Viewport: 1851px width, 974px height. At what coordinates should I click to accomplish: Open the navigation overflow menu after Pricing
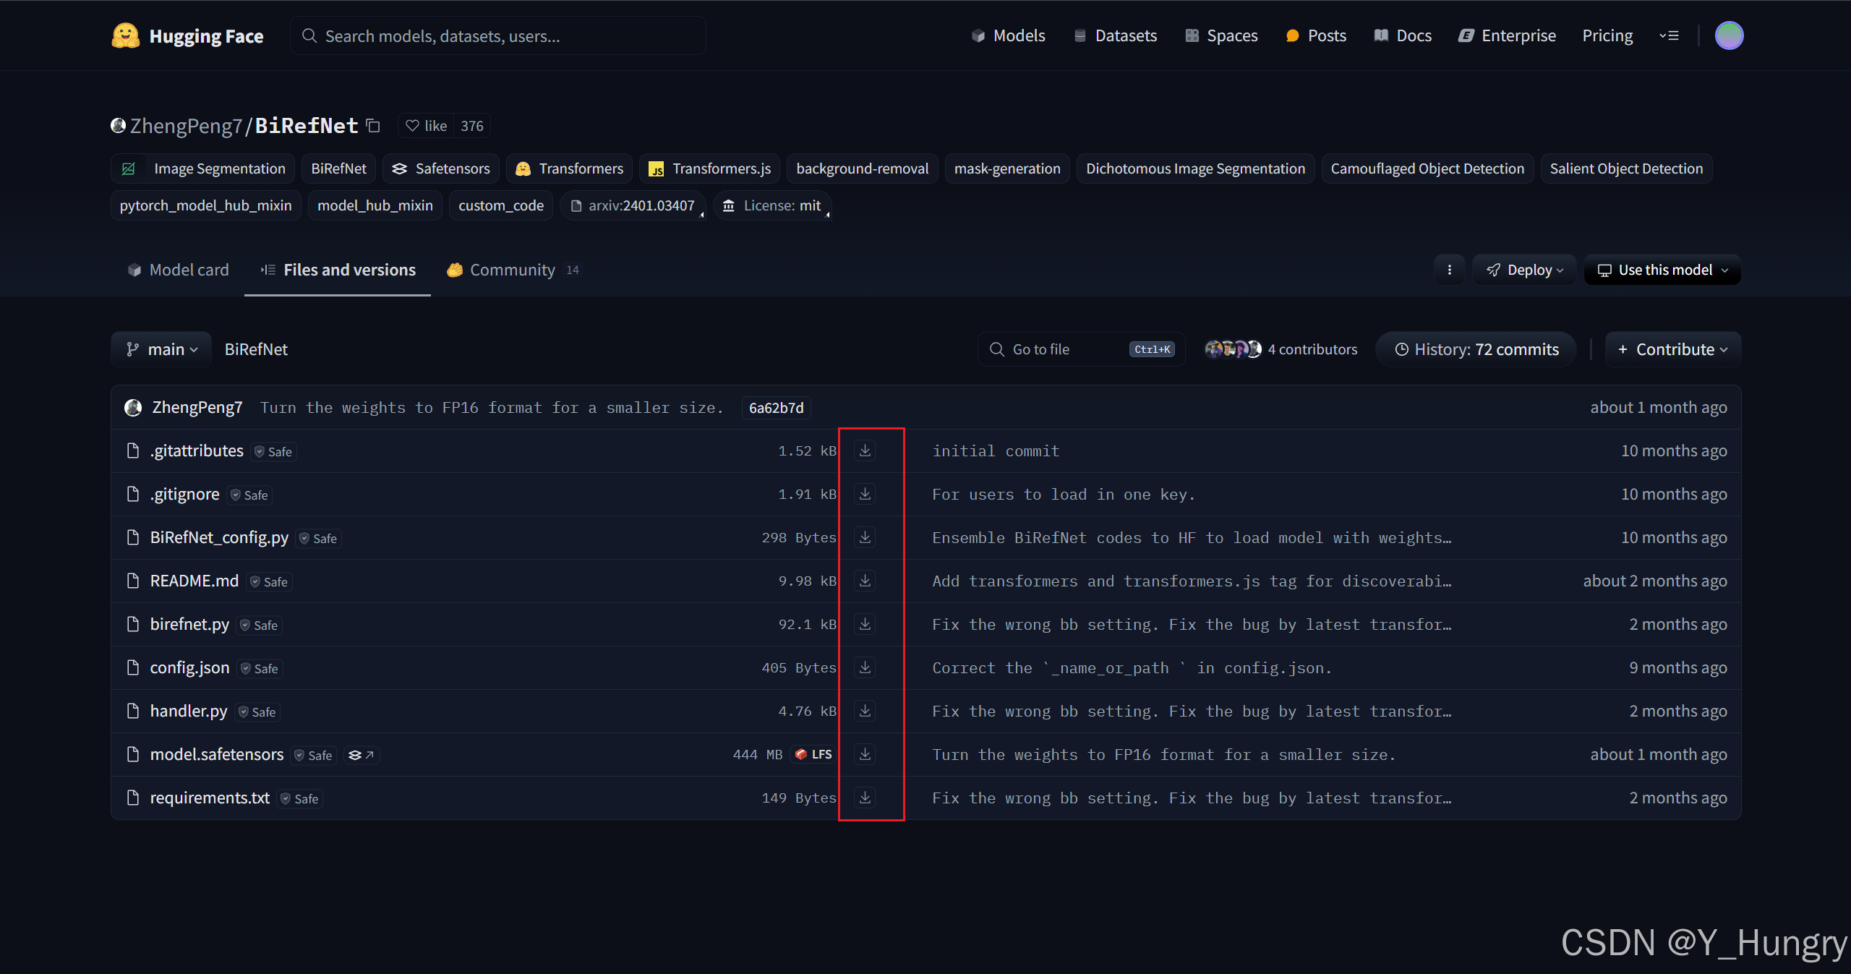1669,35
